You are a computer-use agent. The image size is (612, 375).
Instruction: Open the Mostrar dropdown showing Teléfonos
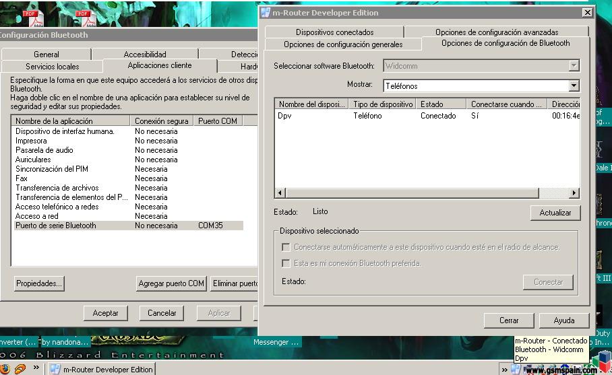pos(574,86)
